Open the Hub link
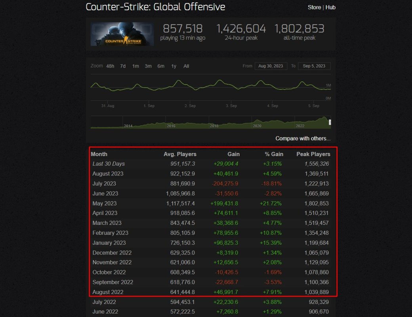Viewport: 412px width, 317px height. [330, 8]
